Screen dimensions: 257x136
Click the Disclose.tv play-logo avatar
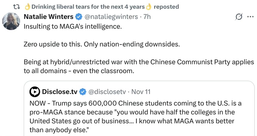(x=35, y=92)
